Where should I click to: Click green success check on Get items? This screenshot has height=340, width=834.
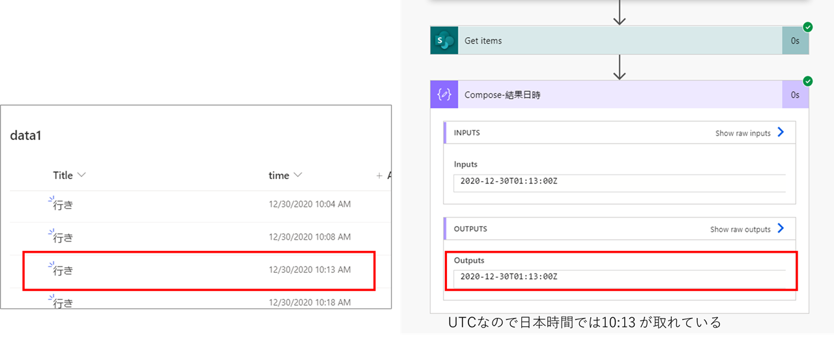coord(808,27)
